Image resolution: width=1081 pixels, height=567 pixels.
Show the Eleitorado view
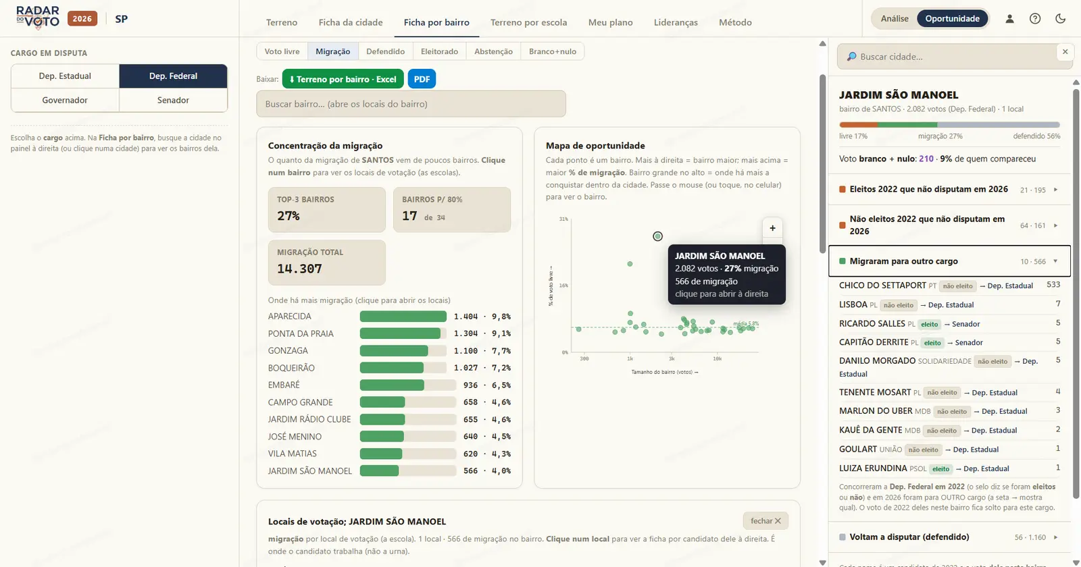[440, 51]
